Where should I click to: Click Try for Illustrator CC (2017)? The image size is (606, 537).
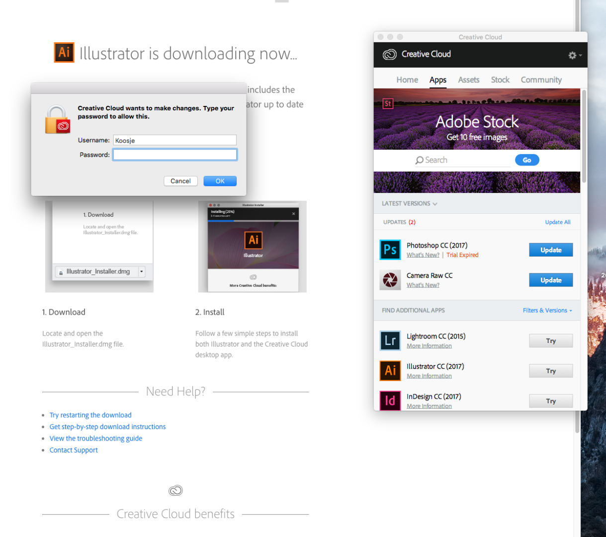pyautogui.click(x=551, y=371)
